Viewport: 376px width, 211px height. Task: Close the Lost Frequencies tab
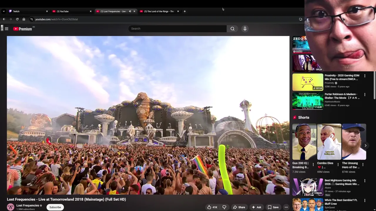pyautogui.click(x=134, y=11)
